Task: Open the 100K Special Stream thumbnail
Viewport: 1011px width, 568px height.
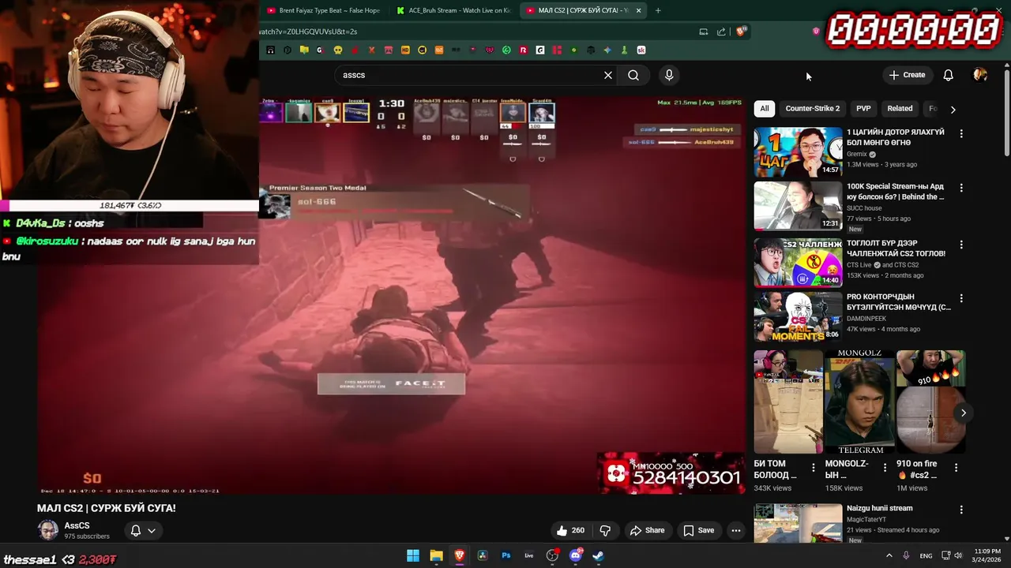Action: click(x=798, y=205)
